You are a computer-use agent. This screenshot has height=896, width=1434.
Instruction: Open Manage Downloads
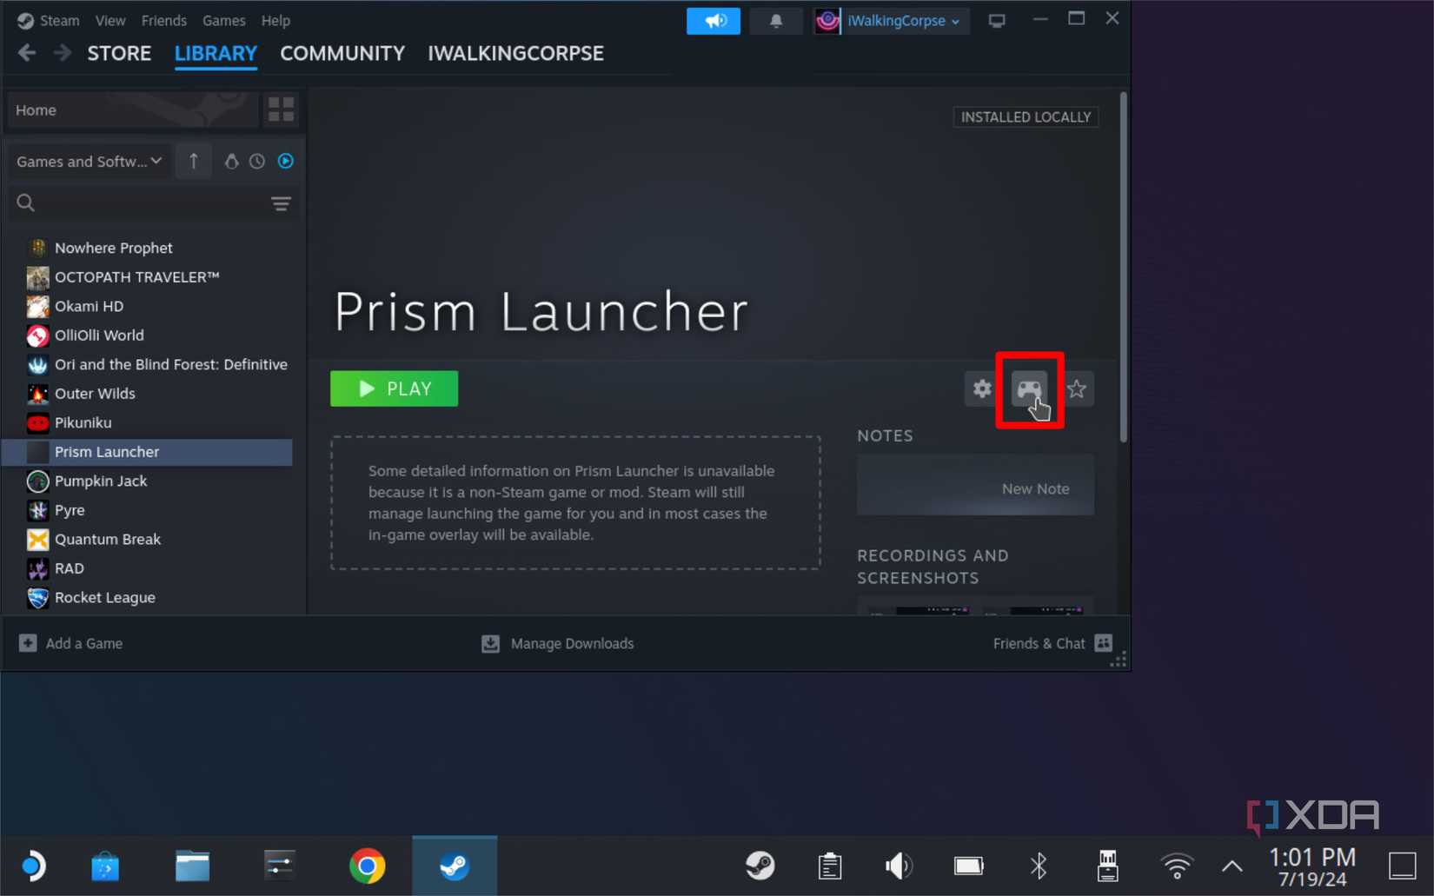click(558, 643)
